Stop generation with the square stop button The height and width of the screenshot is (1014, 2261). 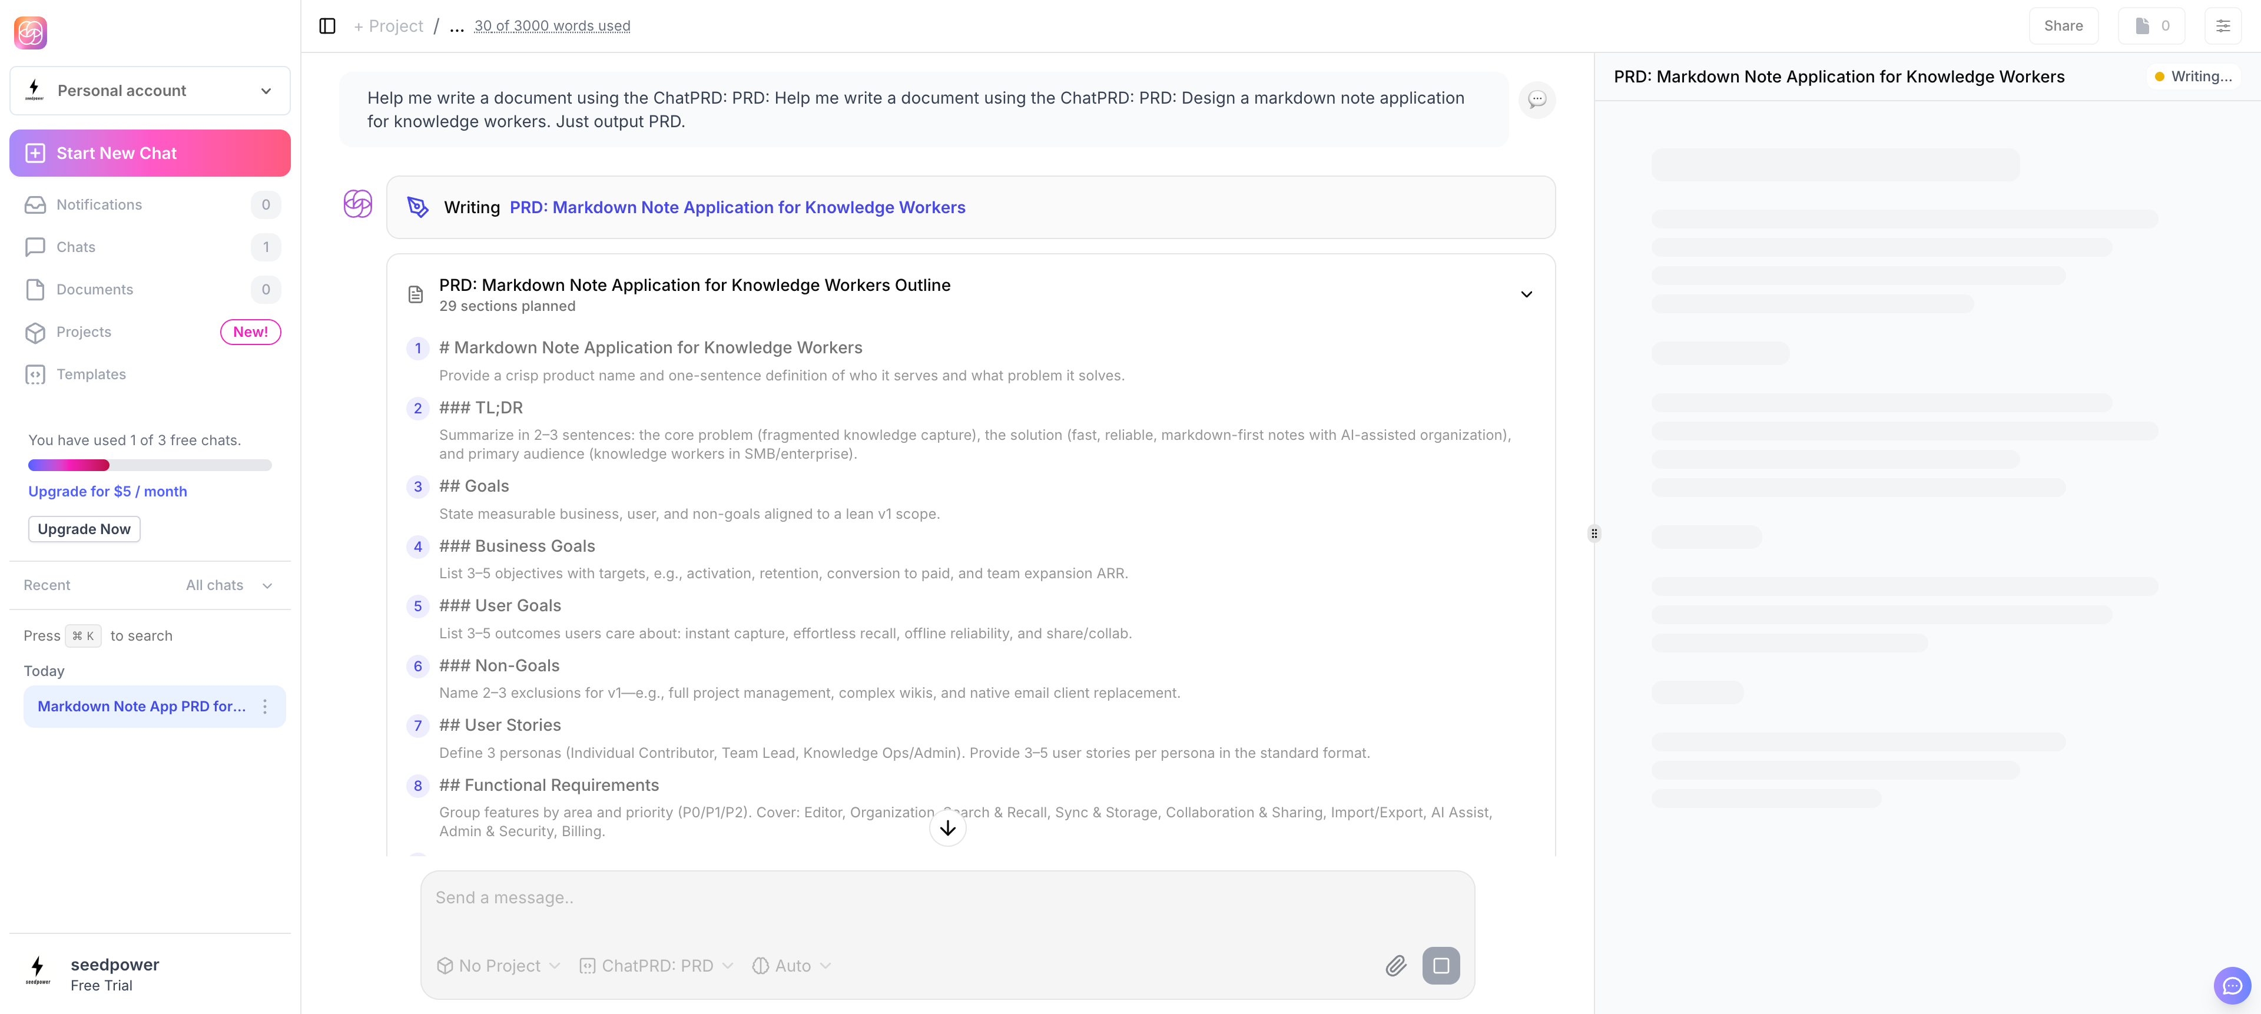coord(1442,966)
